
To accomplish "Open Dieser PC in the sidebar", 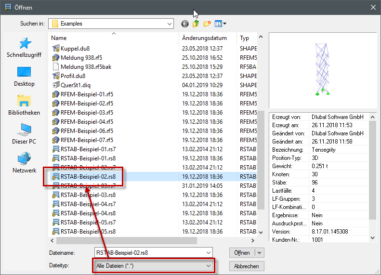I will point(24,134).
